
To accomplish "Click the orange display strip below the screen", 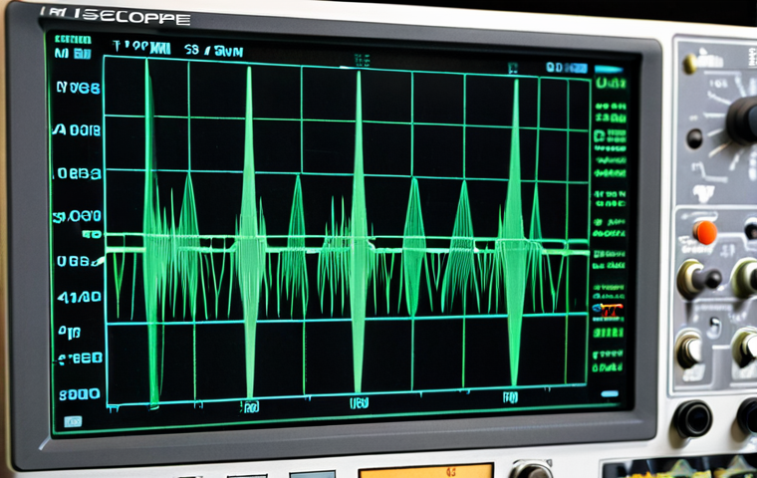I will [x=426, y=471].
